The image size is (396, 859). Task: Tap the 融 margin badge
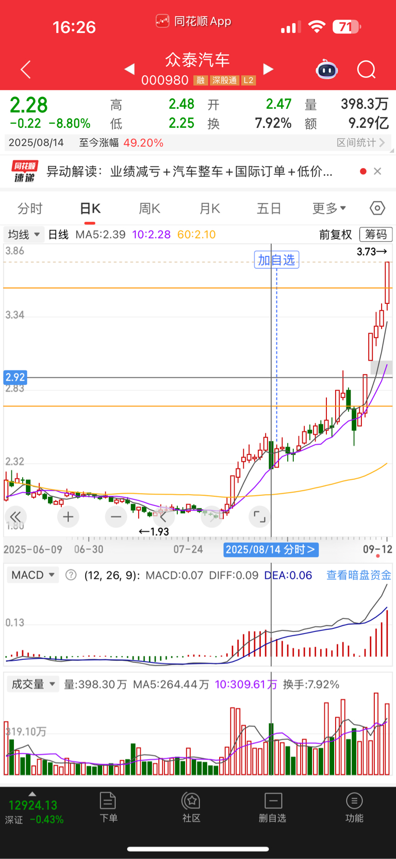coord(201,80)
